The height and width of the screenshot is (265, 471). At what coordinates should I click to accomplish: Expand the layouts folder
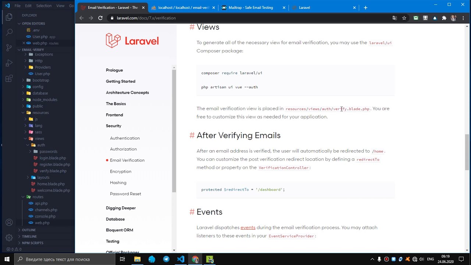43,177
